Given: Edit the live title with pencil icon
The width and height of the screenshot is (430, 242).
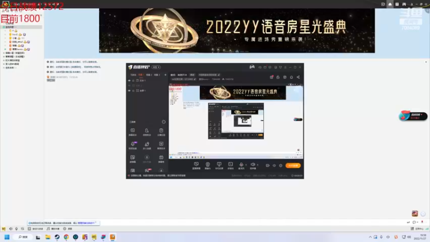Looking at the screenshot, I should (219, 75).
